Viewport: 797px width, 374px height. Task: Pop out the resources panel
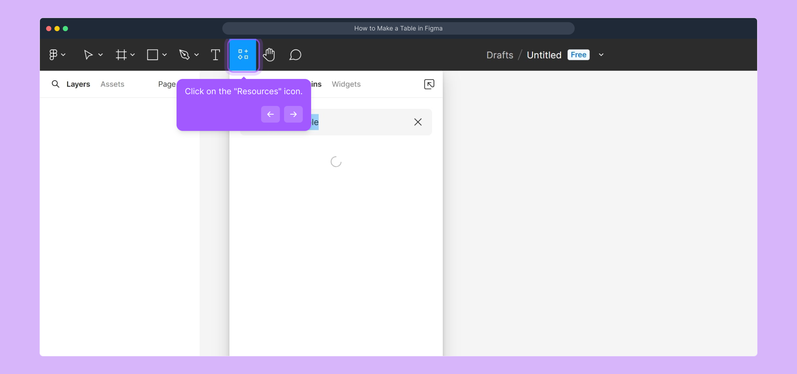(x=429, y=84)
